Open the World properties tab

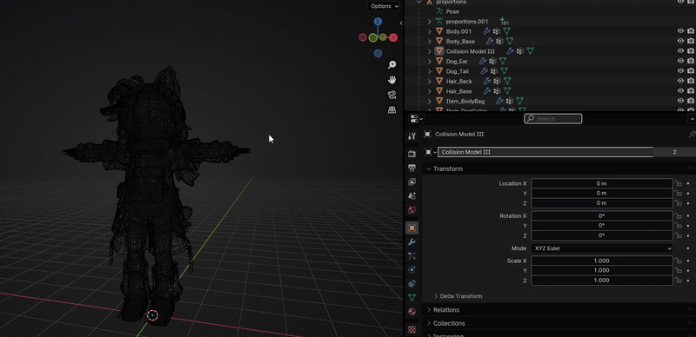click(412, 209)
